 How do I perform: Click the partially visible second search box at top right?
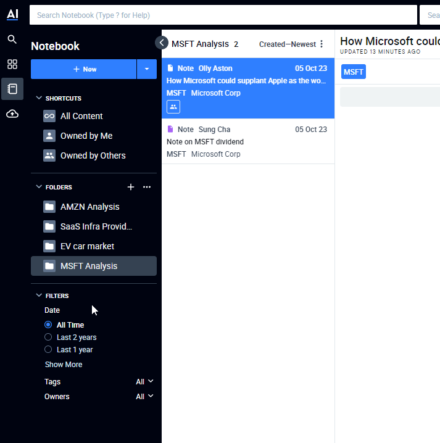point(430,15)
